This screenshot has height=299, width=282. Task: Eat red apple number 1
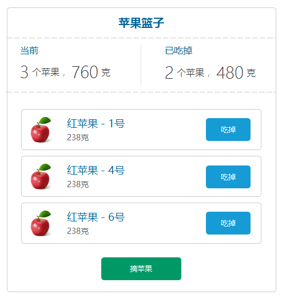228,130
